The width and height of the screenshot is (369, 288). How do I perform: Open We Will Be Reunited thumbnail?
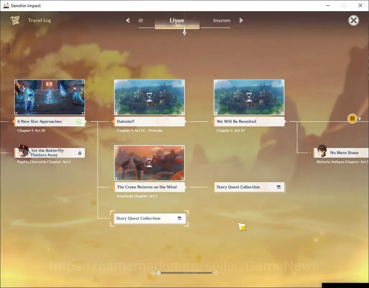[x=249, y=97]
